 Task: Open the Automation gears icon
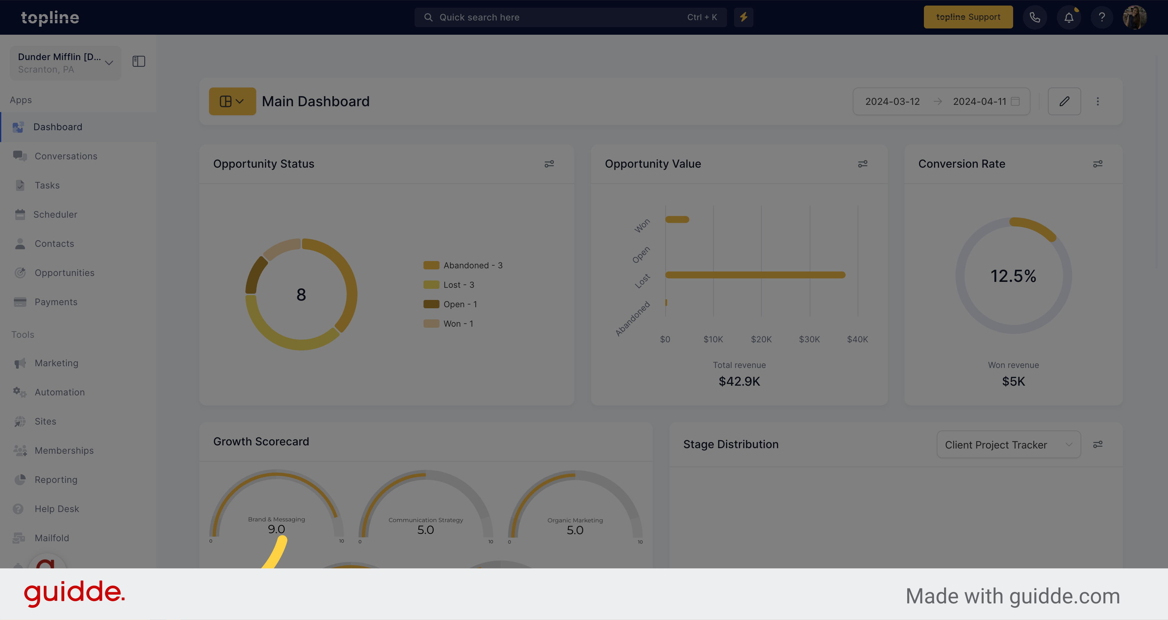20,392
